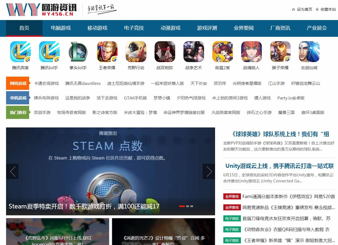Open the 战双帕弥 game icon

coord(165,52)
